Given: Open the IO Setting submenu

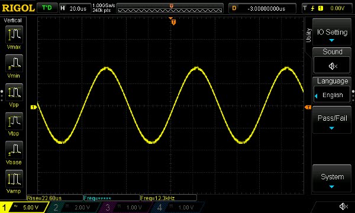Looking at the screenshot, I should [x=332, y=32].
